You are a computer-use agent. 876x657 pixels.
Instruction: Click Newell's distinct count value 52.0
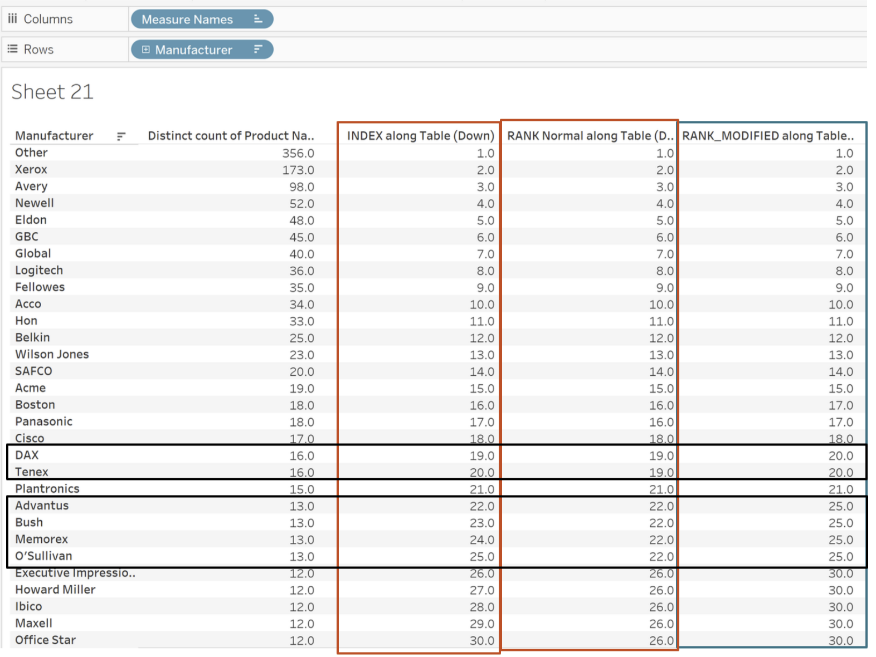click(301, 204)
